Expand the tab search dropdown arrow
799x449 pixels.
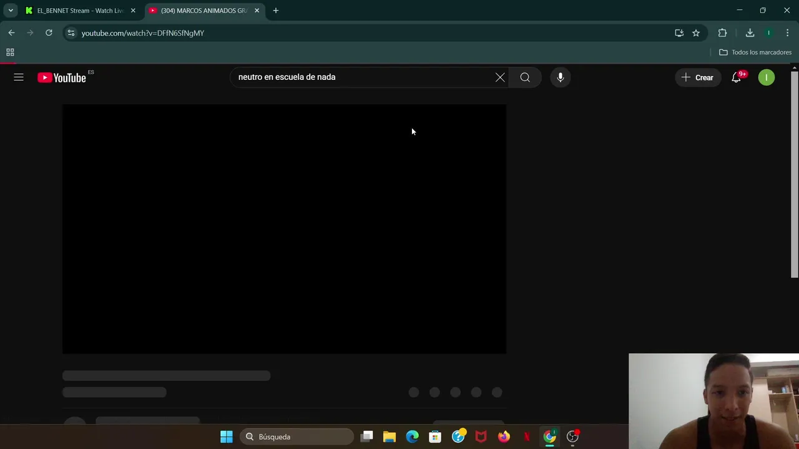pyautogui.click(x=11, y=11)
